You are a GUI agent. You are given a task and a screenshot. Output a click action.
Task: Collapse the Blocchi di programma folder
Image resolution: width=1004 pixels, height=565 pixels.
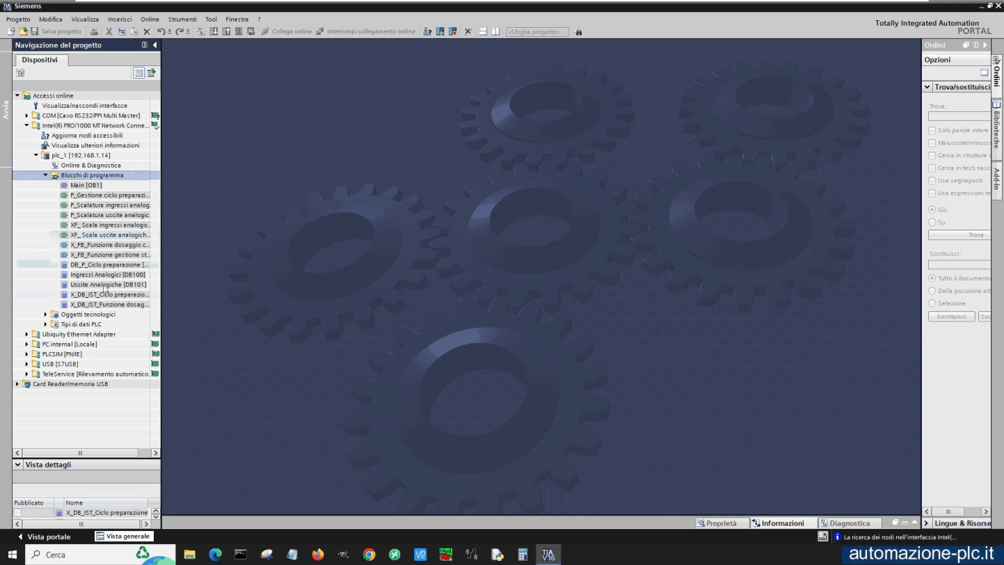pos(46,175)
